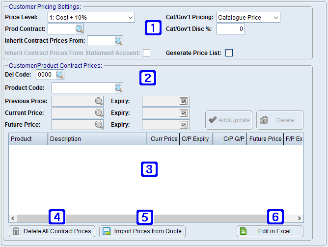Click Future Price lookup magnifier
Image resolution: width=328 pixels, height=247 pixels.
[x=99, y=125]
